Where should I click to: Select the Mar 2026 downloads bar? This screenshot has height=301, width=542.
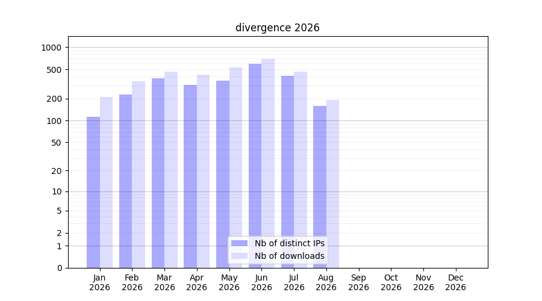click(171, 170)
